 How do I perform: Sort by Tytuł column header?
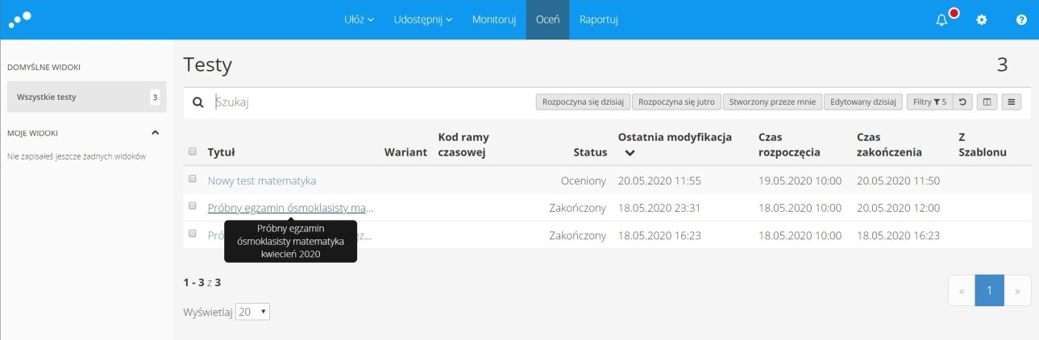pos(221,152)
